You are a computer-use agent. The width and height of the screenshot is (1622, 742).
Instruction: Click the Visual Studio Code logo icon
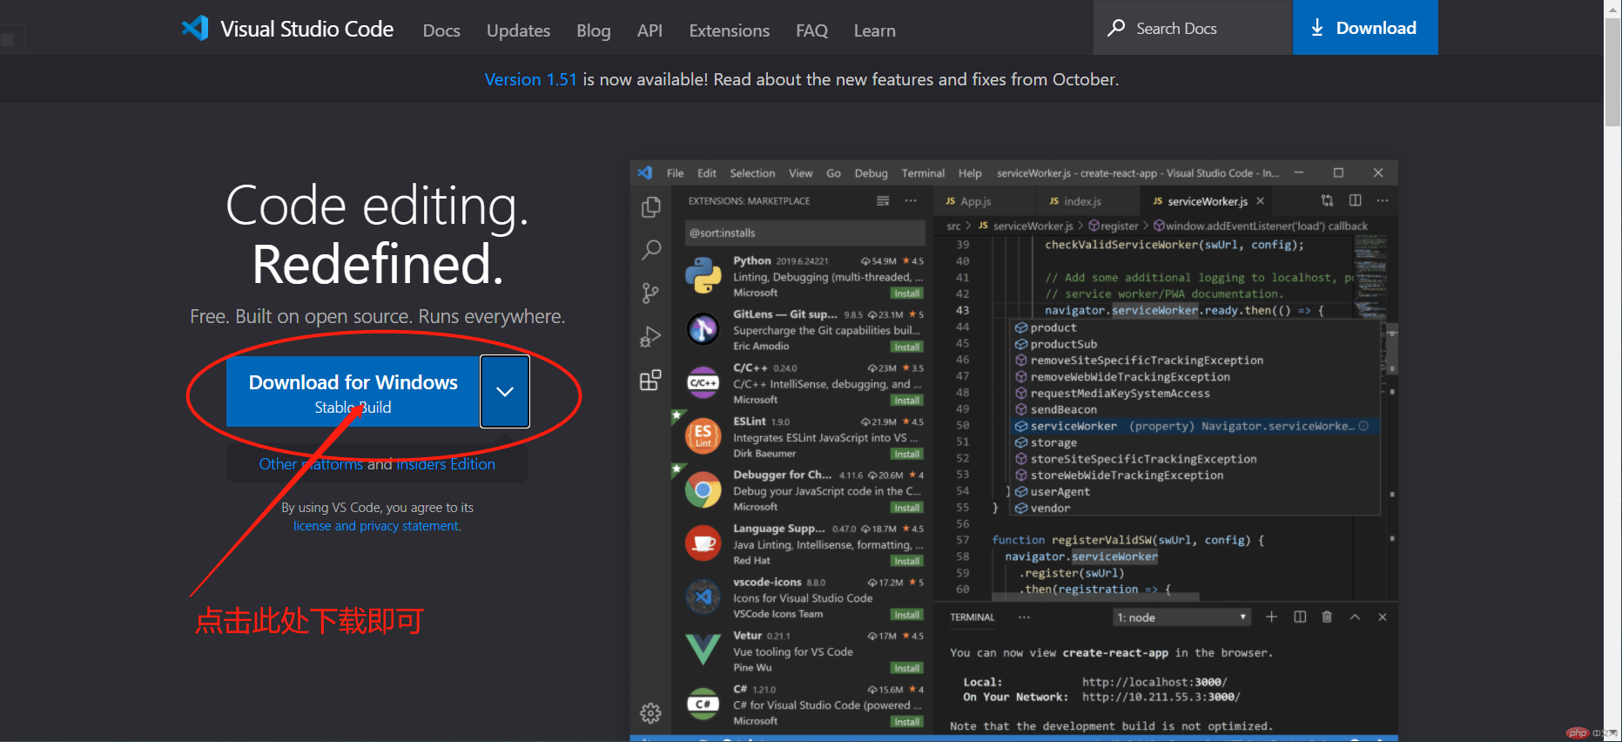pyautogui.click(x=195, y=28)
